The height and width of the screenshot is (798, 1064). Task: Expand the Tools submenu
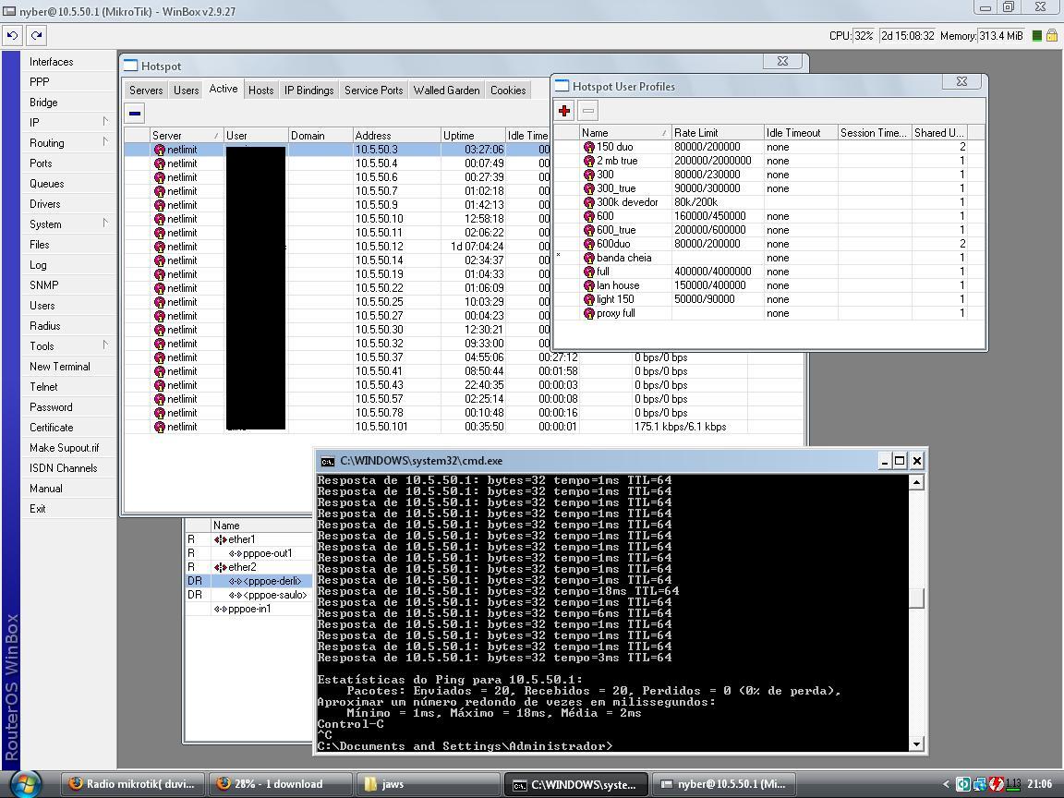tap(105, 345)
